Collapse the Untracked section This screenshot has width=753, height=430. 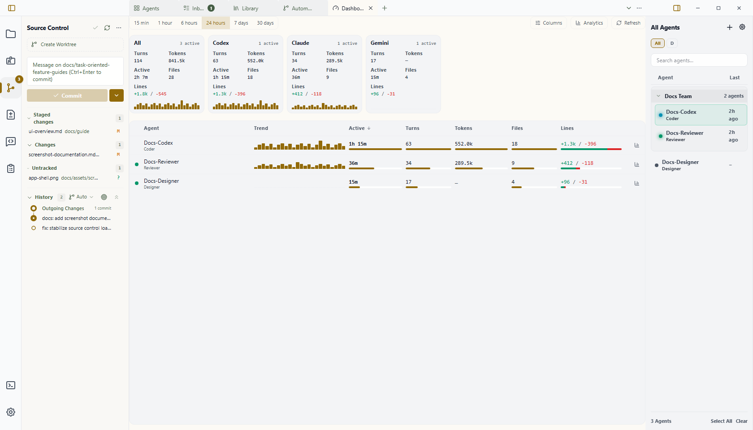tap(28, 168)
